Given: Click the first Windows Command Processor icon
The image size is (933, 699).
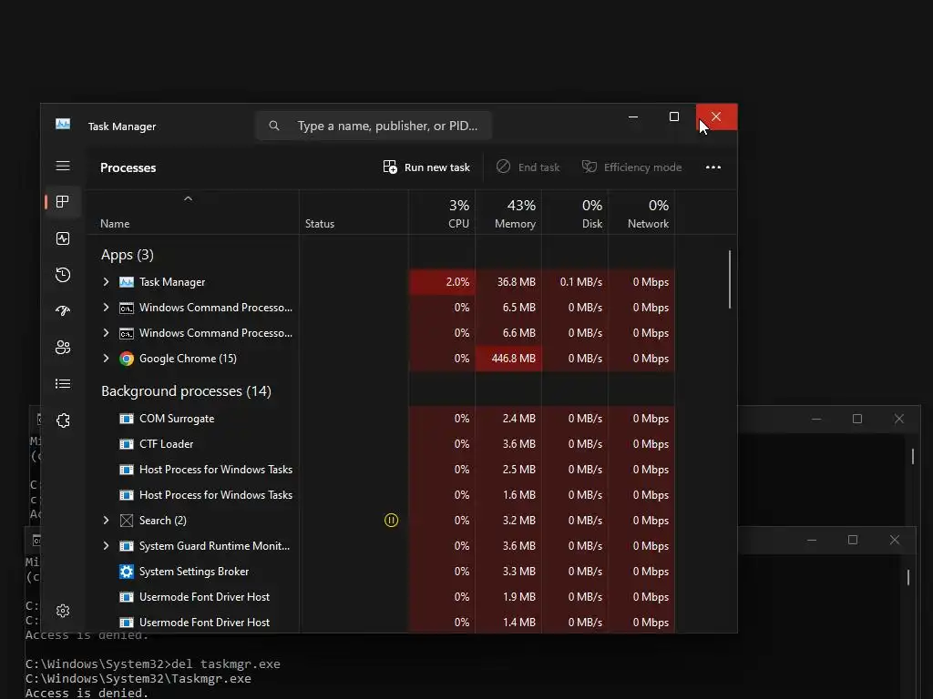Looking at the screenshot, I should tap(126, 308).
